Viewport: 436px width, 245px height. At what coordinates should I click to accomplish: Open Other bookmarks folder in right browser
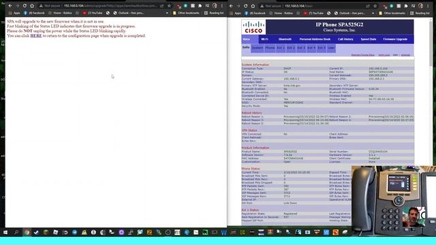[x=392, y=13]
